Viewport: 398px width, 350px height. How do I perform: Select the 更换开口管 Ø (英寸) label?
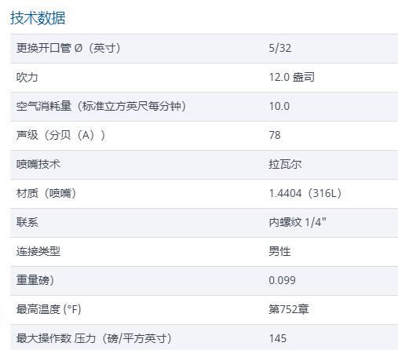pyautogui.click(x=68, y=48)
